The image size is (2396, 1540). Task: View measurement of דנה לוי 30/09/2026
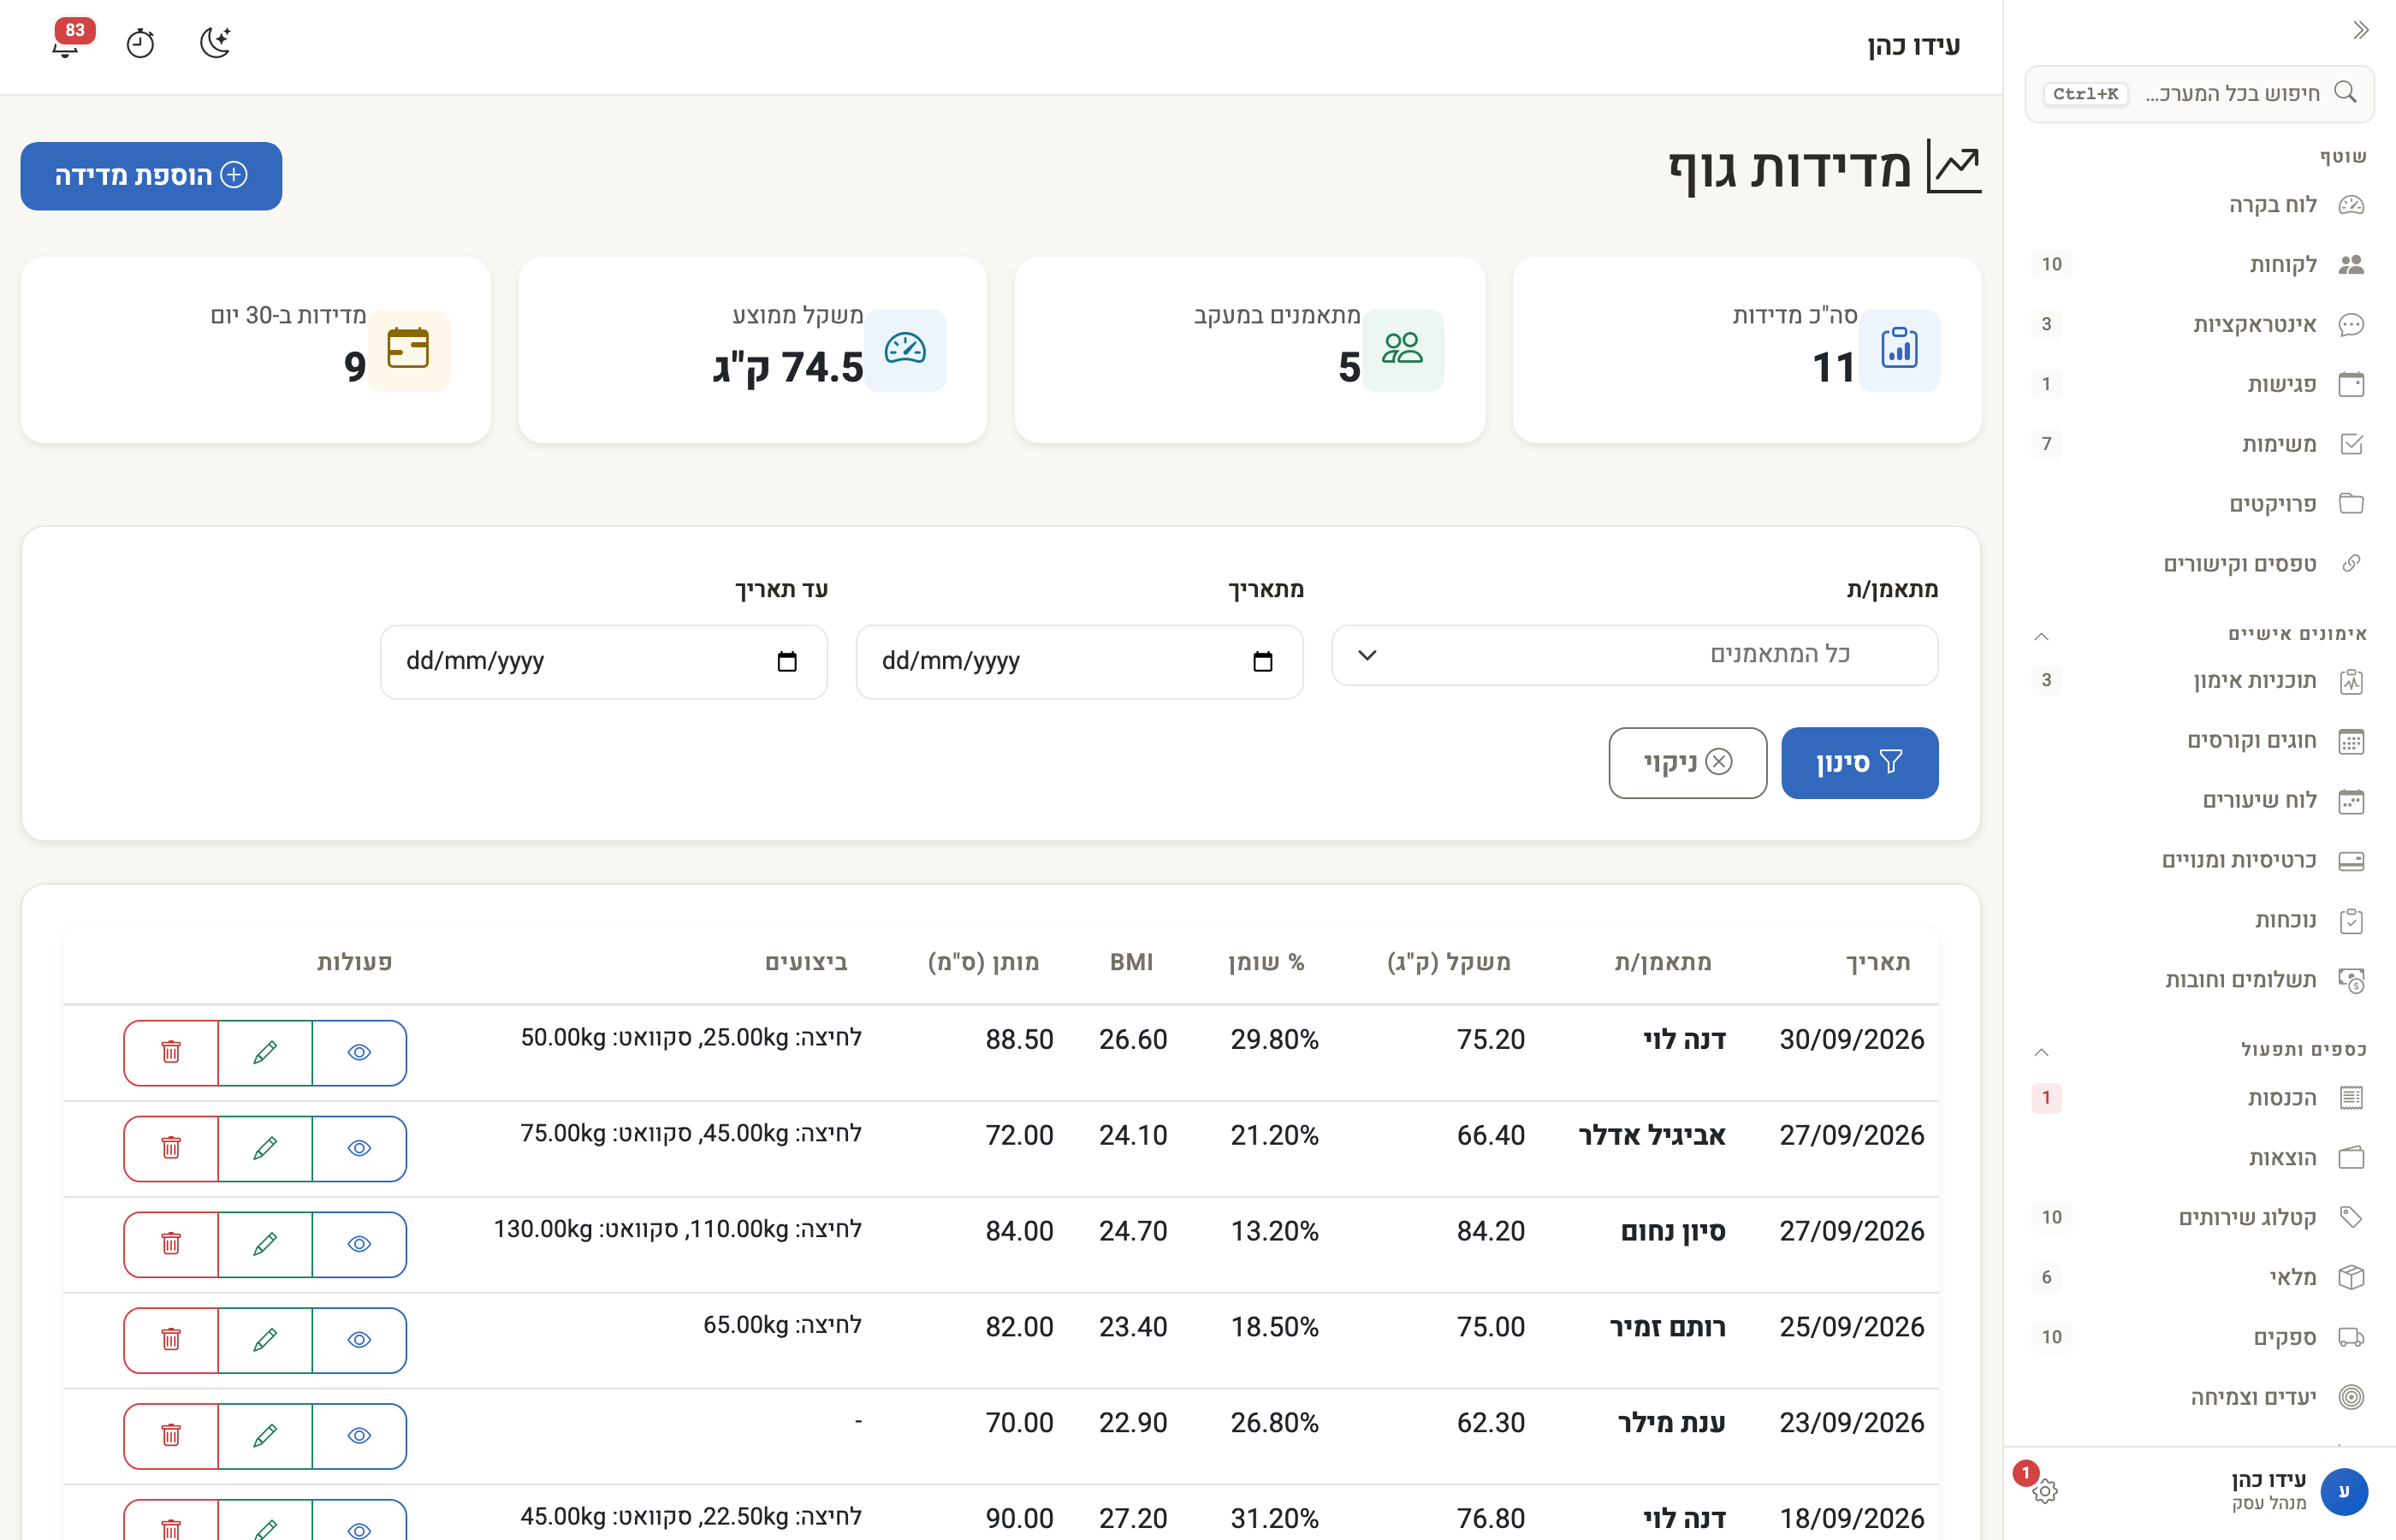tap(359, 1052)
